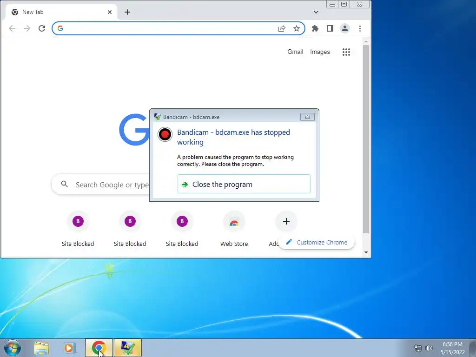Screen dimensions: 476x357
Task: Open the Web Store shortcut
Action: coord(234,229)
